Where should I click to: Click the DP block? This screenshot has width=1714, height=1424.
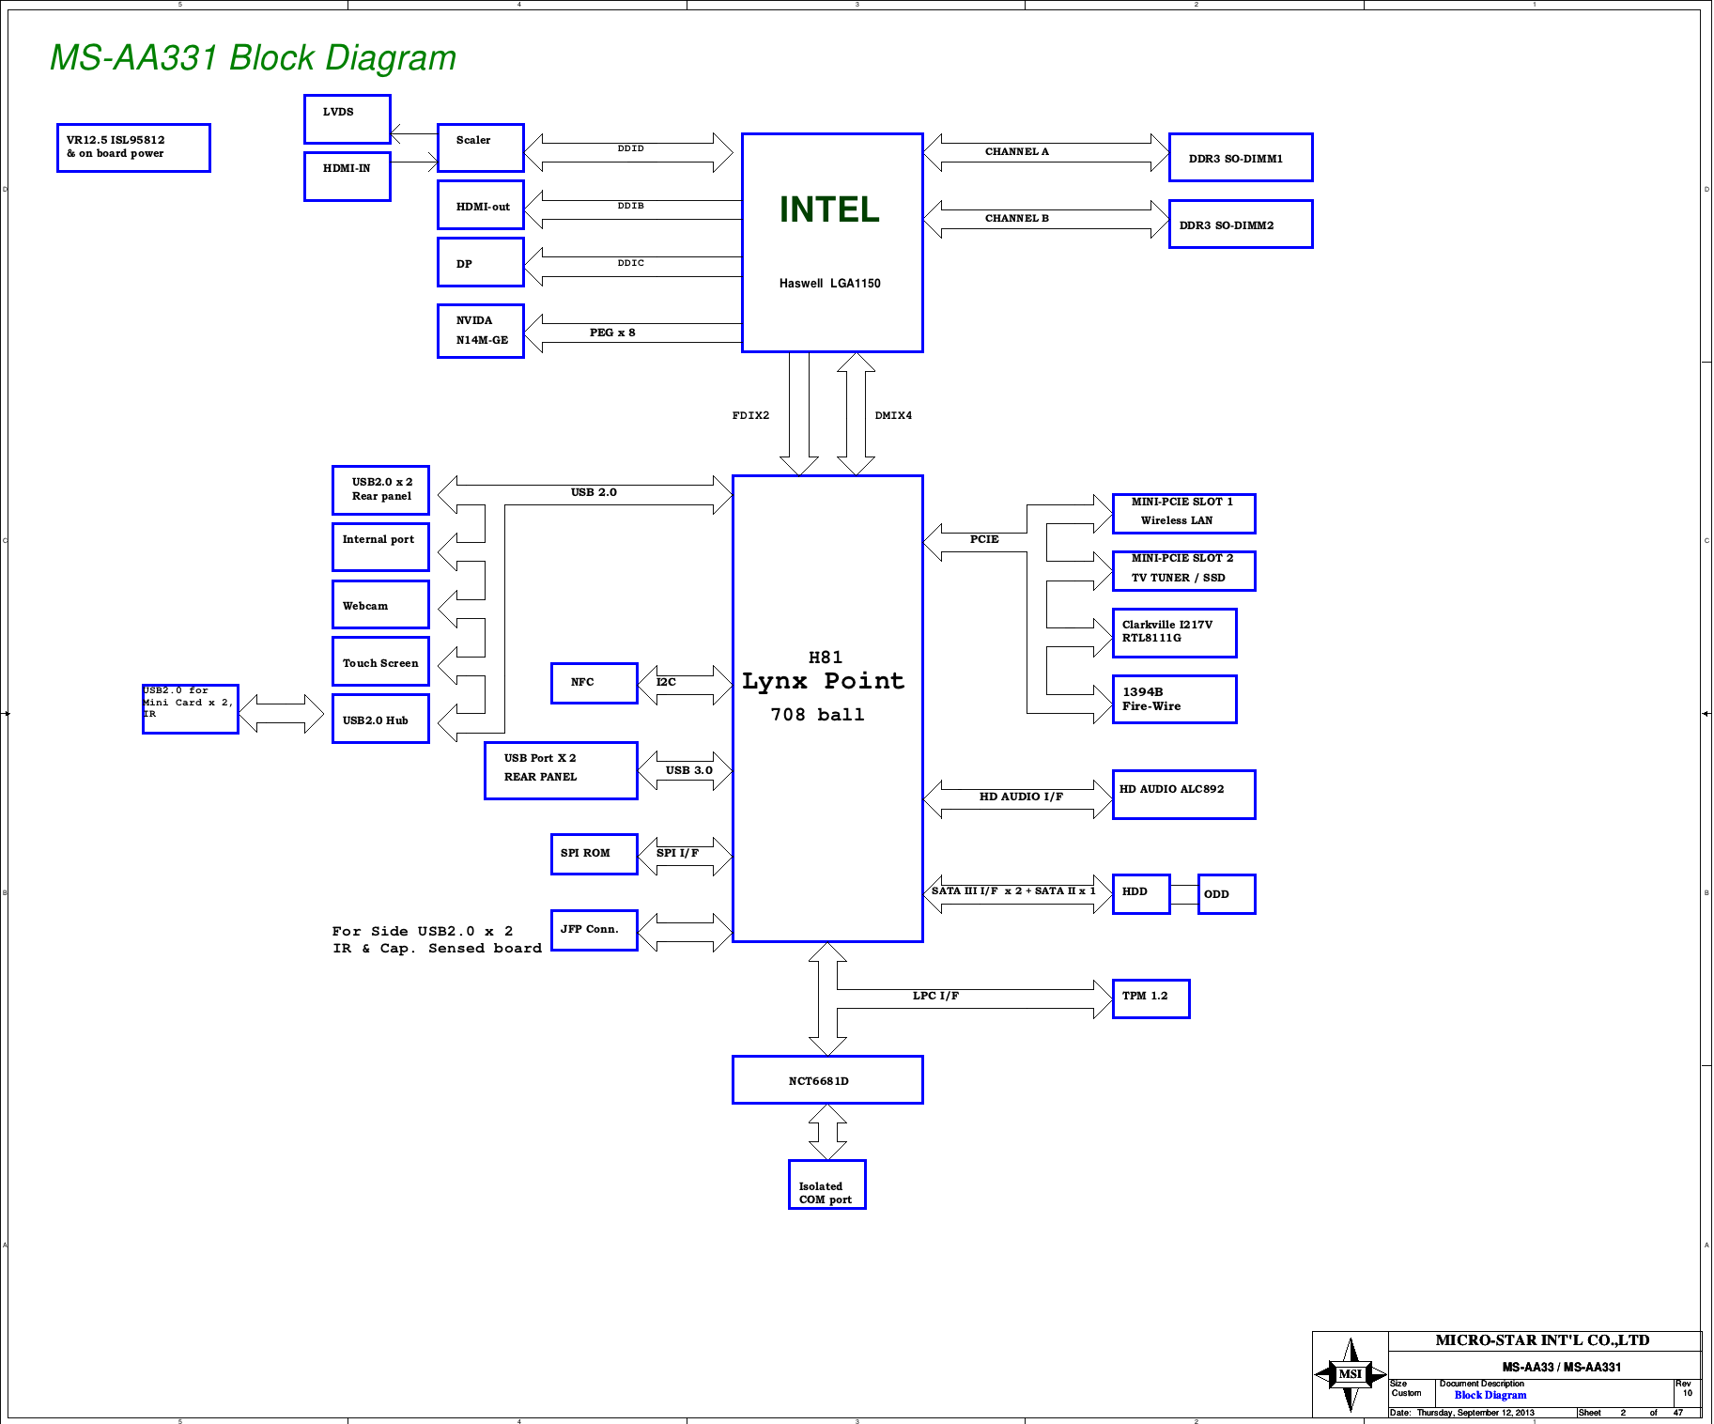(x=481, y=262)
